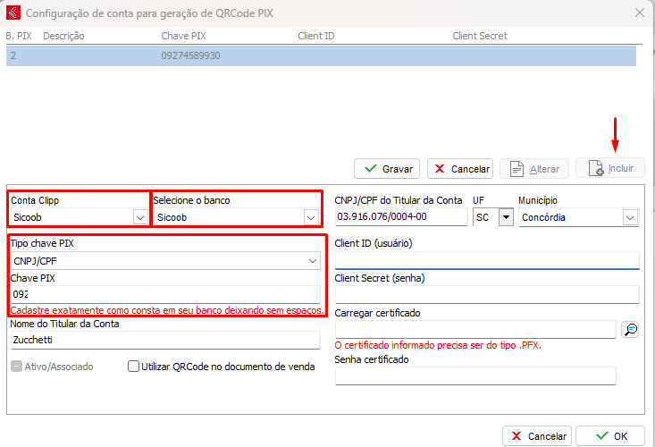Close the PIX configuration dialog window

tap(639, 13)
